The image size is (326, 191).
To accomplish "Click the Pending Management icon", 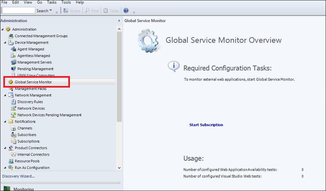I will [13, 69].
